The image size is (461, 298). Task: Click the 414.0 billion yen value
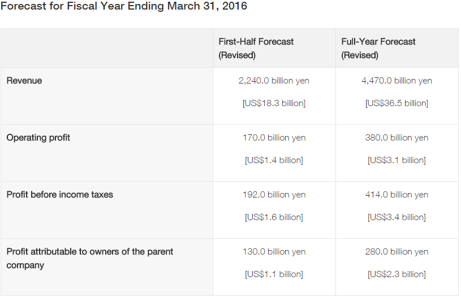[397, 195]
